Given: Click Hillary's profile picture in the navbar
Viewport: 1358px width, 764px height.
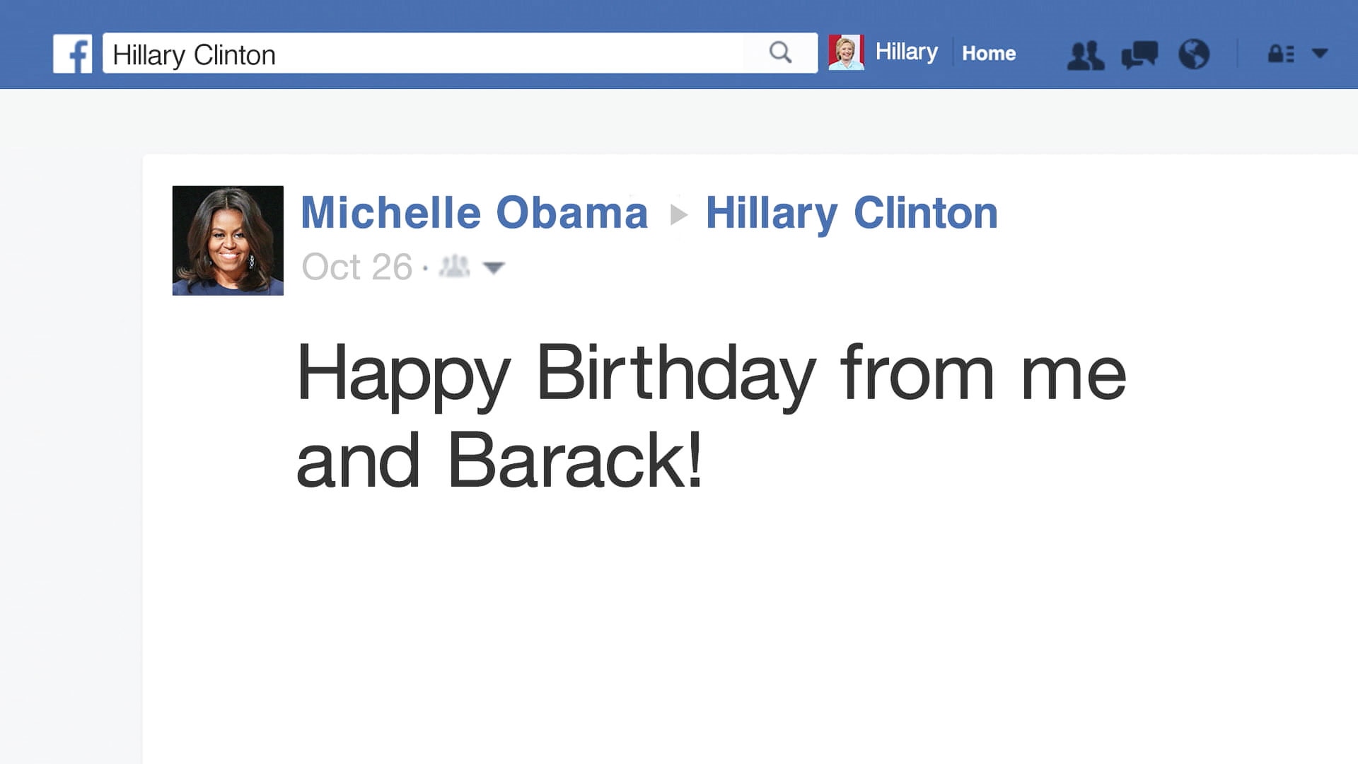Looking at the screenshot, I should pyautogui.click(x=847, y=52).
